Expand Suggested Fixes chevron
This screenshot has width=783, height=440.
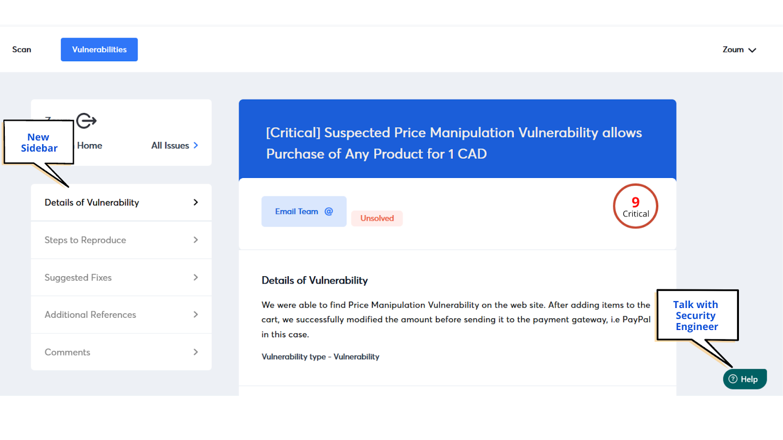pyautogui.click(x=196, y=277)
